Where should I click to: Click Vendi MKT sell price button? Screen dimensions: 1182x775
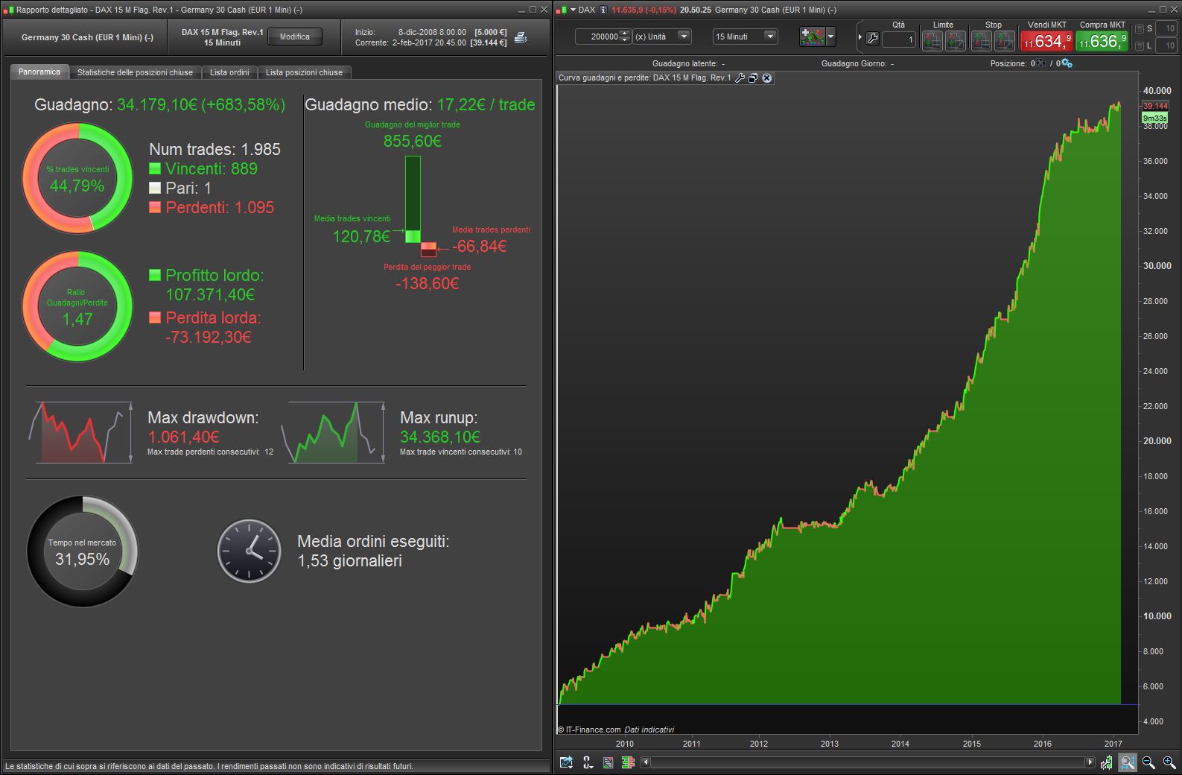click(1046, 41)
